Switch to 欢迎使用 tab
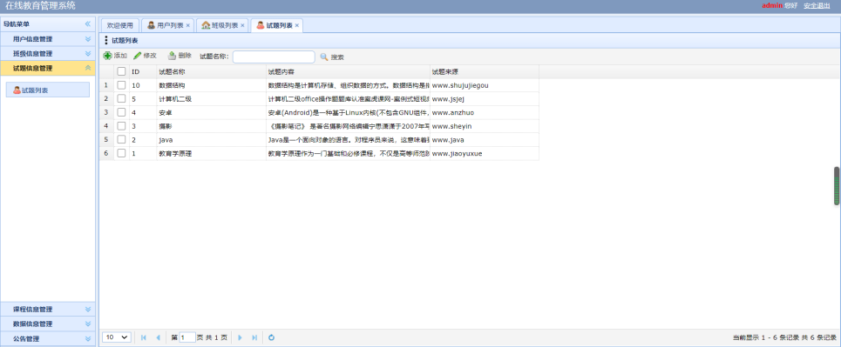841x347 pixels. (119, 25)
